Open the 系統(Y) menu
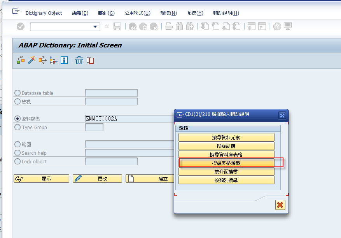The height and width of the screenshot is (238, 341). coord(194,13)
